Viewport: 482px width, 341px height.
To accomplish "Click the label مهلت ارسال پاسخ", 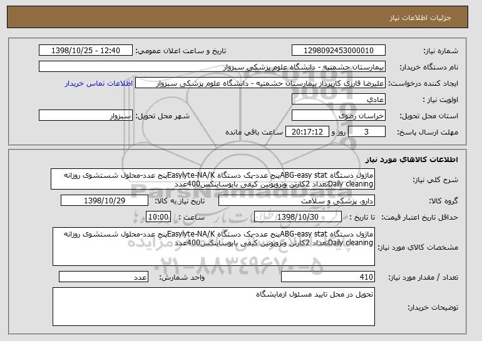I will (428, 133).
